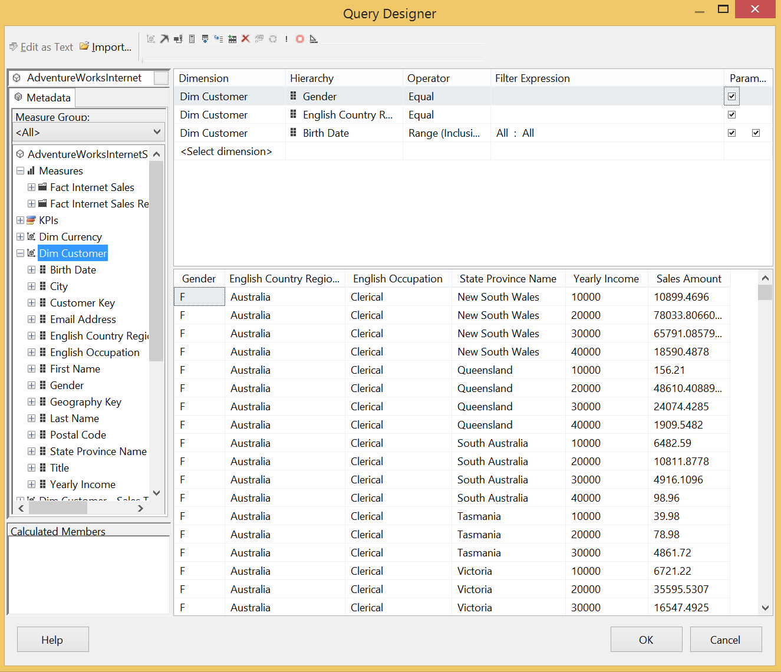This screenshot has width=781, height=672.
Task: Click the Import toolbar button
Action: (106, 47)
